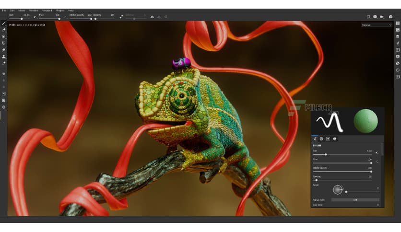The height and width of the screenshot is (232, 401).
Task: Open the bottom-most icon in right dock
Action: click(x=398, y=77)
